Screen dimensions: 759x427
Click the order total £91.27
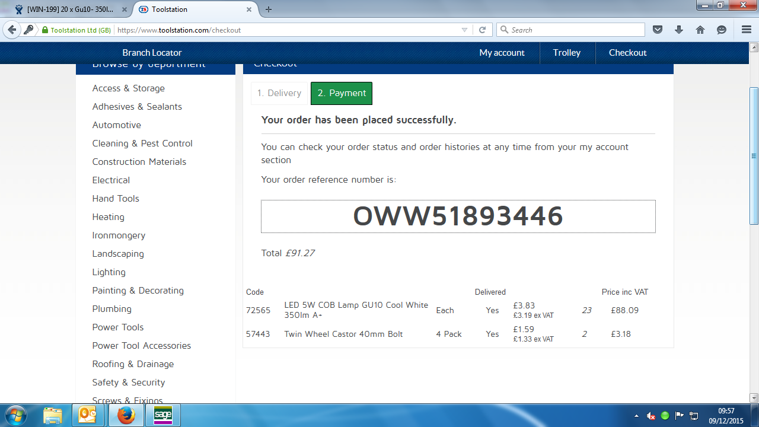300,253
